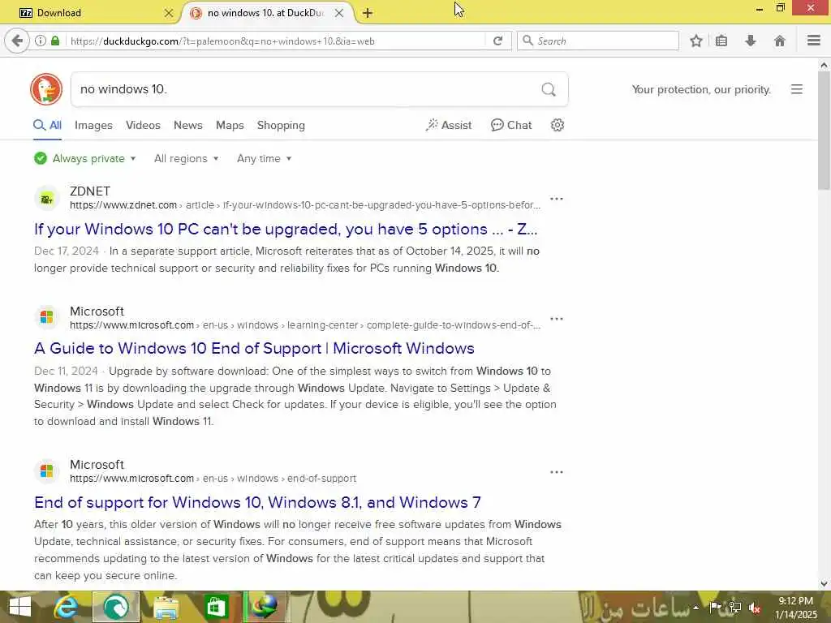The image size is (831, 623).
Task: Open Windows Store from taskbar
Action: pos(216,607)
